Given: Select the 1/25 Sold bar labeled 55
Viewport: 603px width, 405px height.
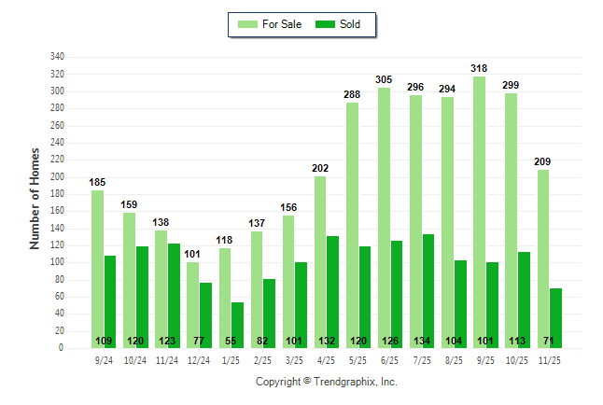Looking at the screenshot, I should point(237,325).
